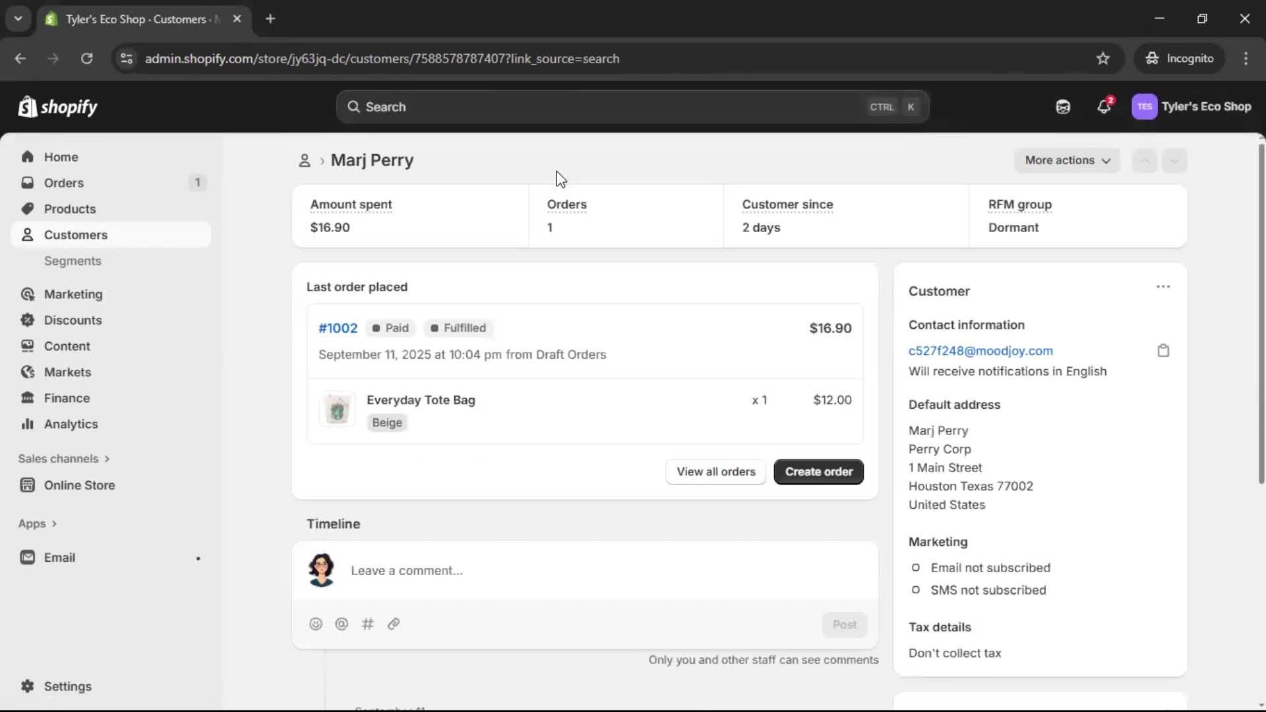Click the Create order button

[x=818, y=472]
